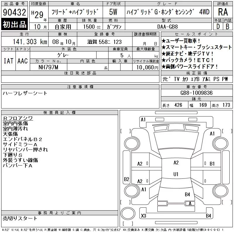Click the shift type IAT
Screen dimensions: 234x234
tap(8, 61)
